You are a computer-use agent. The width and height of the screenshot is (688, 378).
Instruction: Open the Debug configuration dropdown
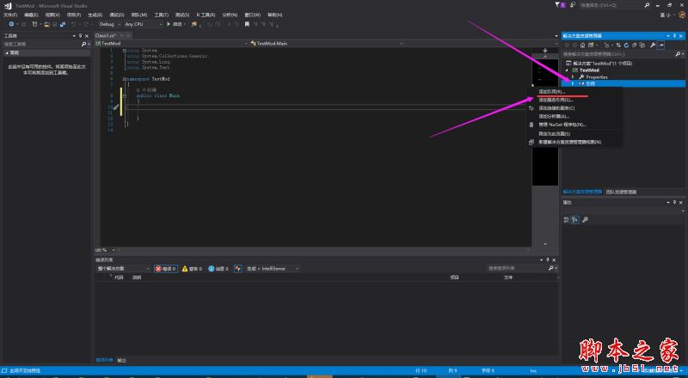pyautogui.click(x=110, y=24)
